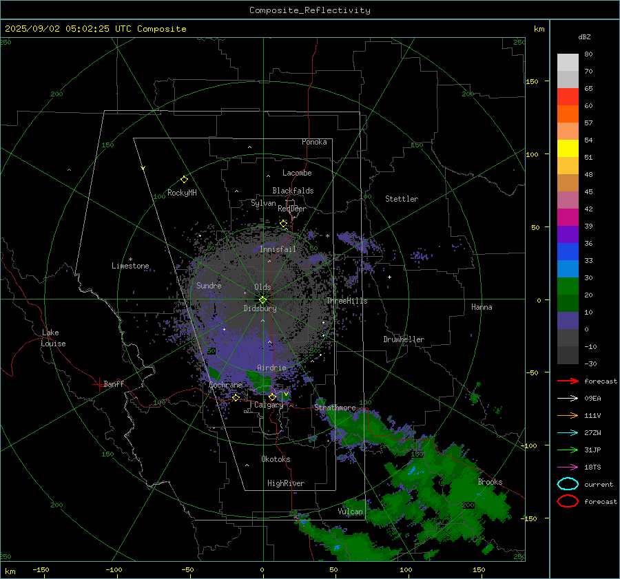Click the yellow diamond marker near RockyMH

coord(184,180)
